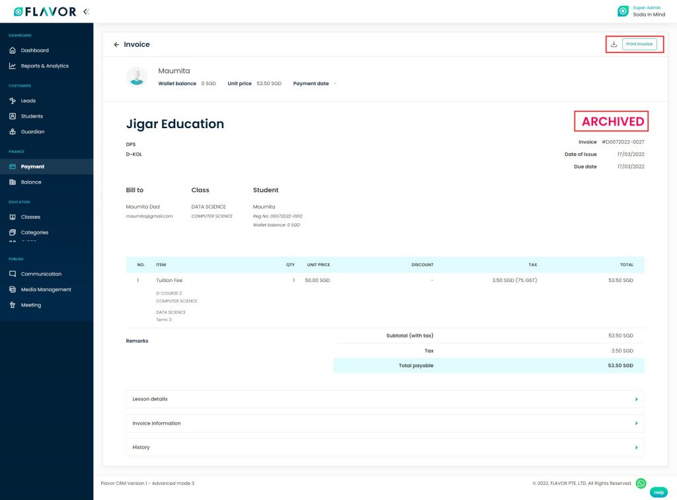
Task: Open the Students section via its sidebar icon
Action: [x=13, y=116]
